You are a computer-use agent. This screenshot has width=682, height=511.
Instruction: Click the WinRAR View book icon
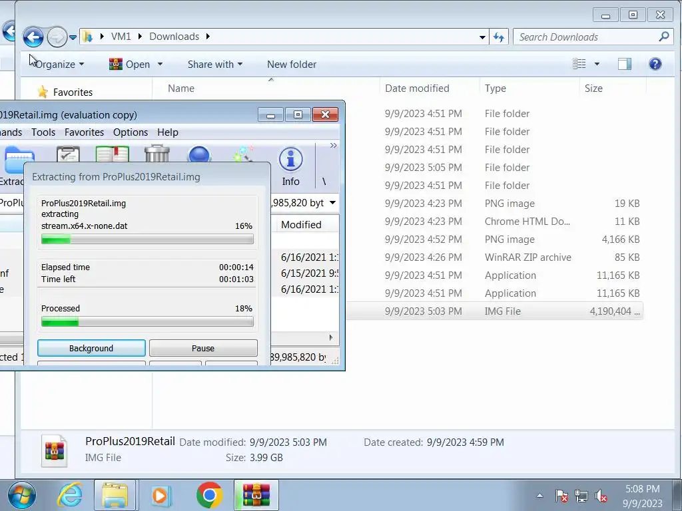(x=112, y=154)
